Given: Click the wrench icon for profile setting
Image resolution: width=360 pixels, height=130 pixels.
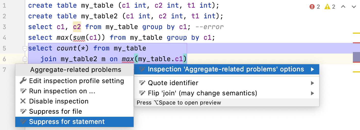Looking at the screenshot, I should [x=23, y=81].
